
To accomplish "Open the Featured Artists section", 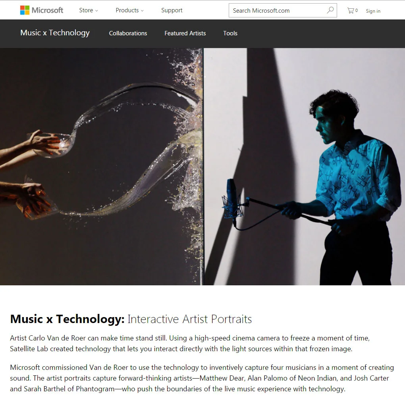I will 185,33.
